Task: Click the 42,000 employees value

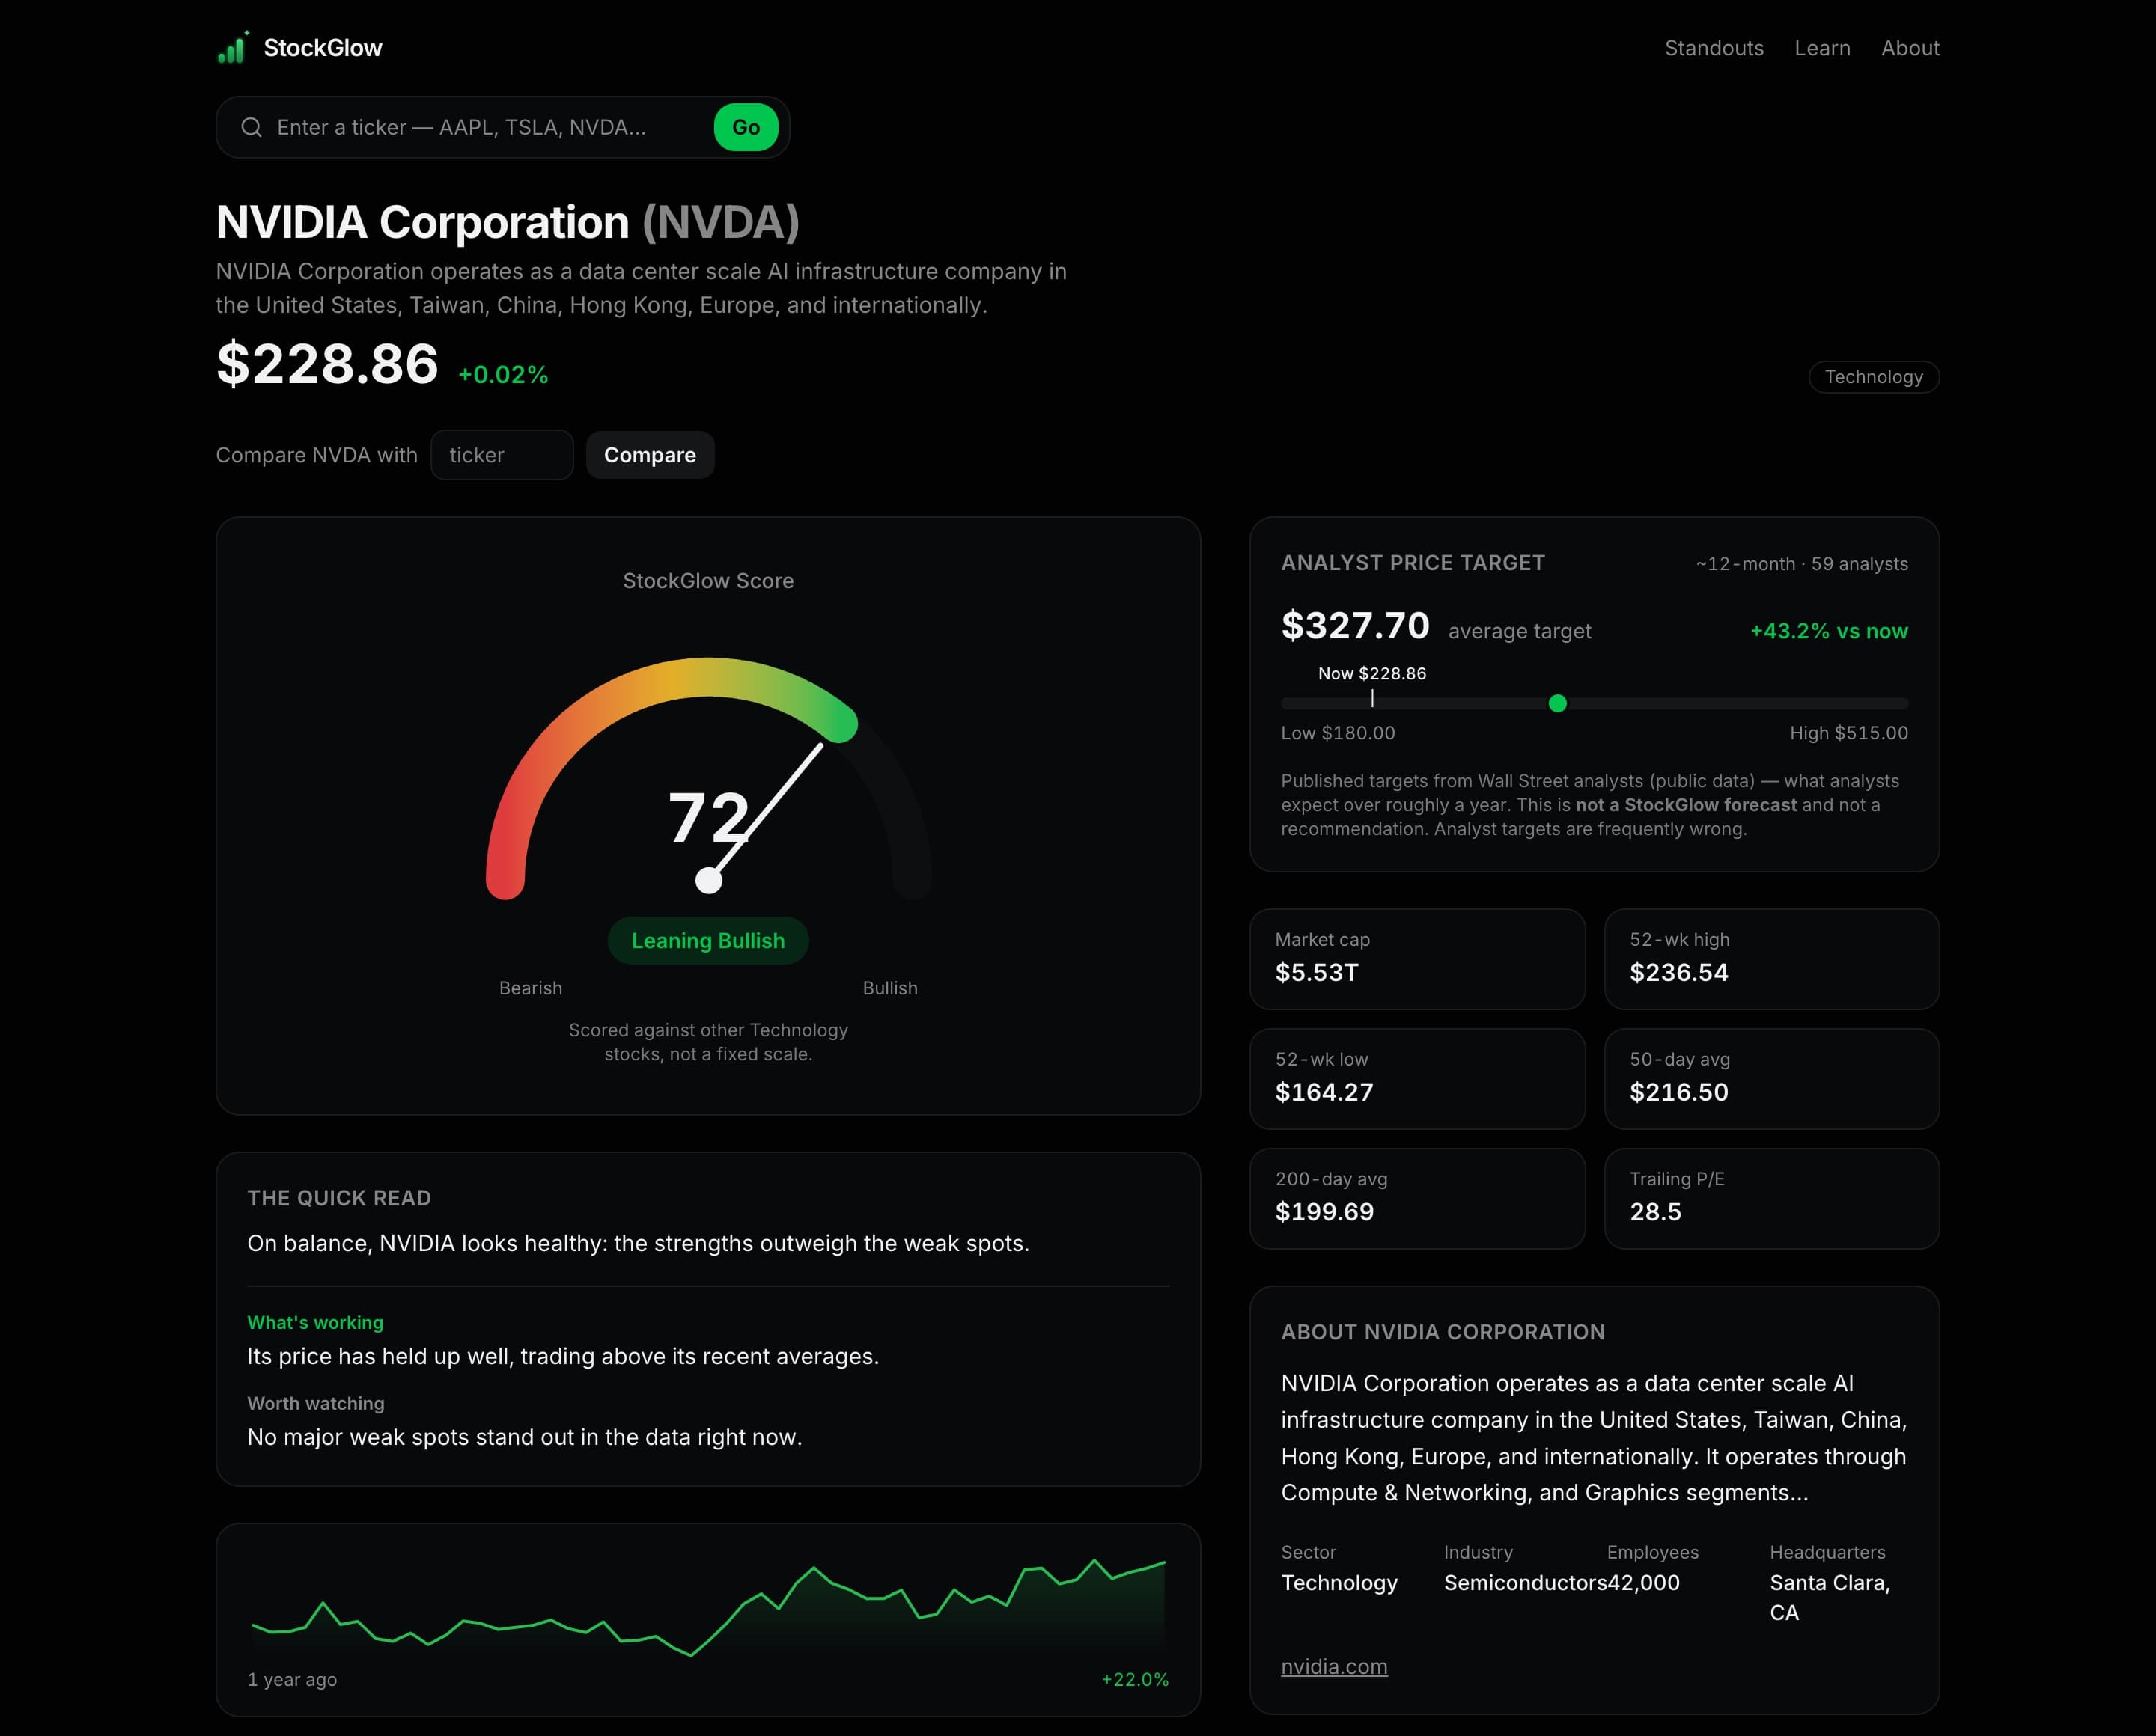Action: 1644,1583
